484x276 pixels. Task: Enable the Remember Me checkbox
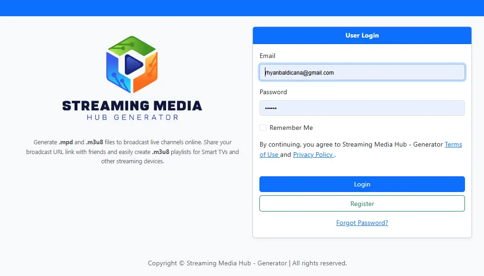pos(263,128)
